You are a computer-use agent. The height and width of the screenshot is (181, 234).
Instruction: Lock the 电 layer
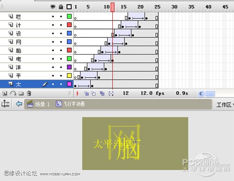pyautogui.click(x=61, y=59)
